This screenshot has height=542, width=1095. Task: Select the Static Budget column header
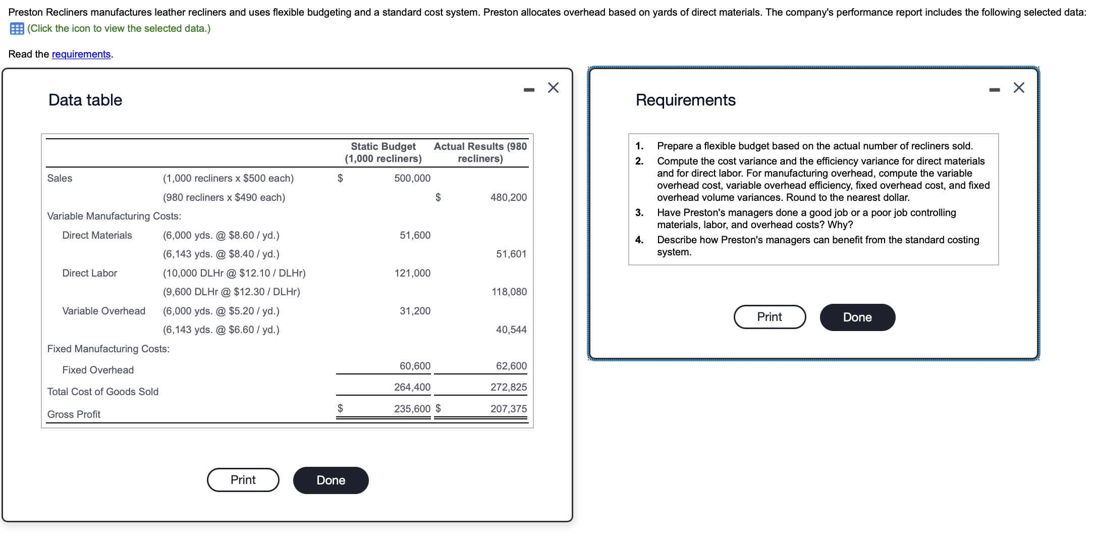(x=383, y=152)
